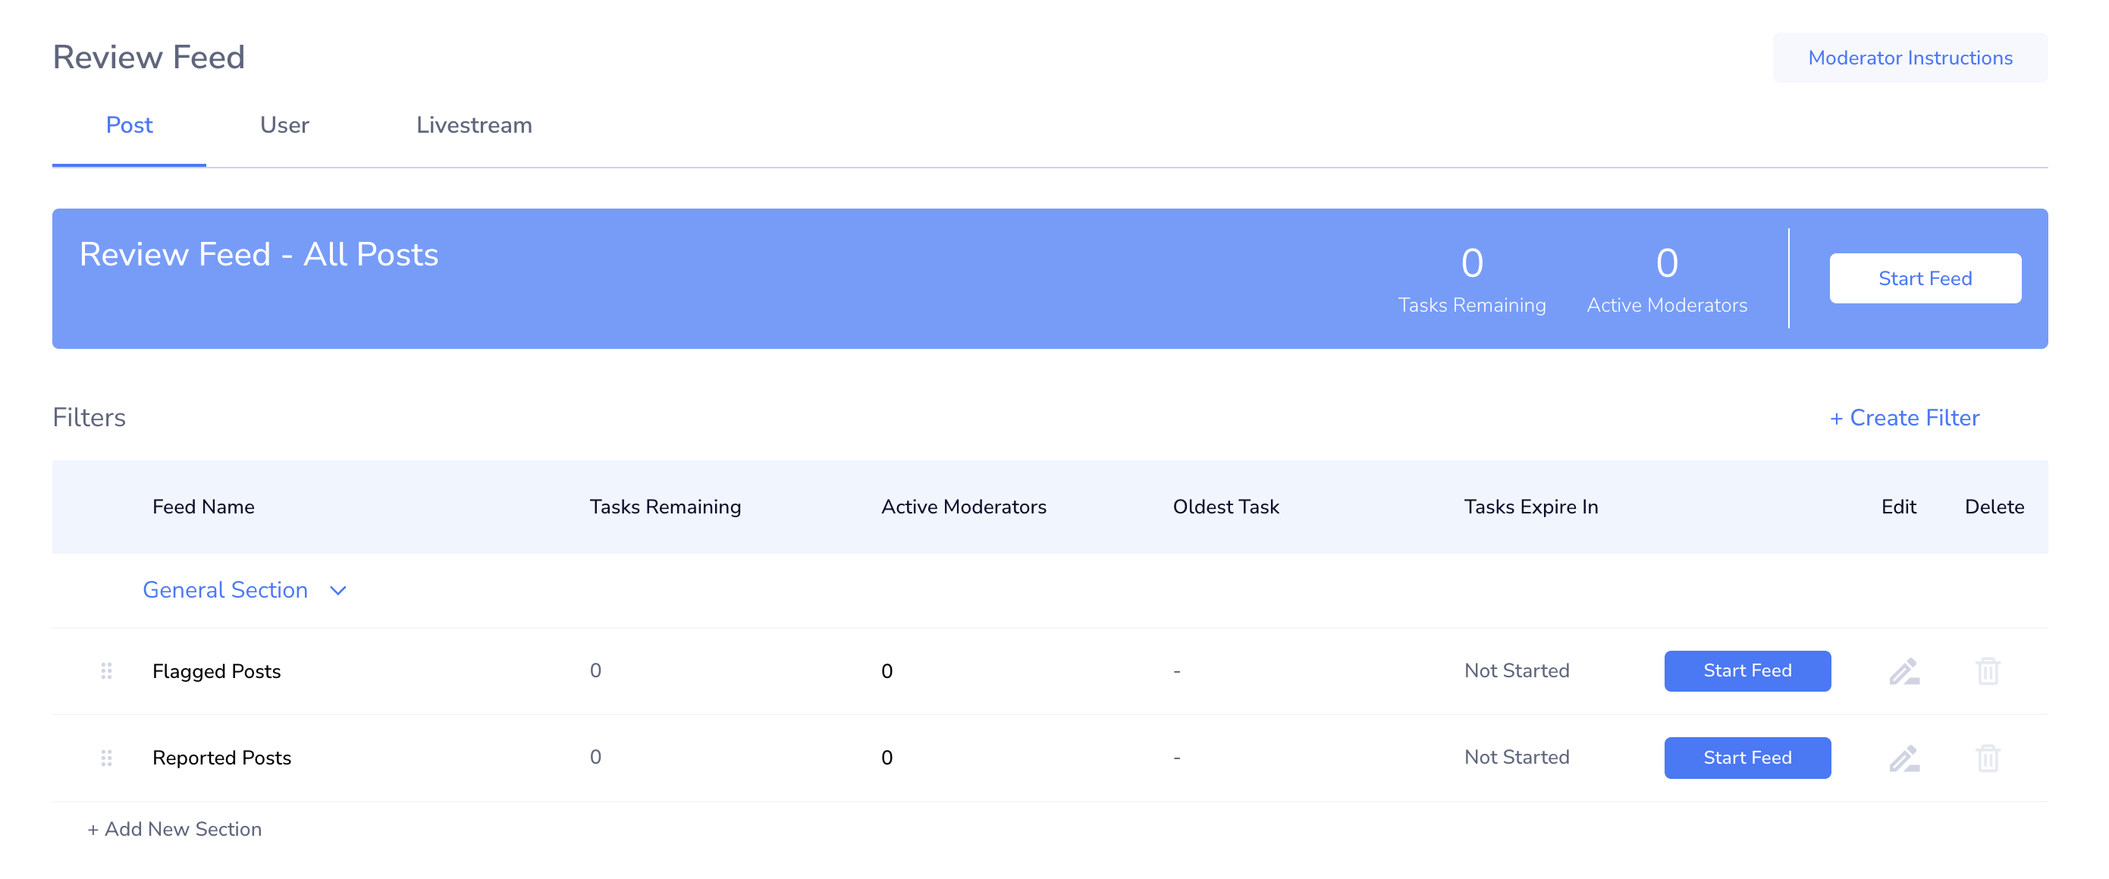Click Add New Section link
Image resolution: width=2109 pixels, height=879 pixels.
(x=174, y=829)
